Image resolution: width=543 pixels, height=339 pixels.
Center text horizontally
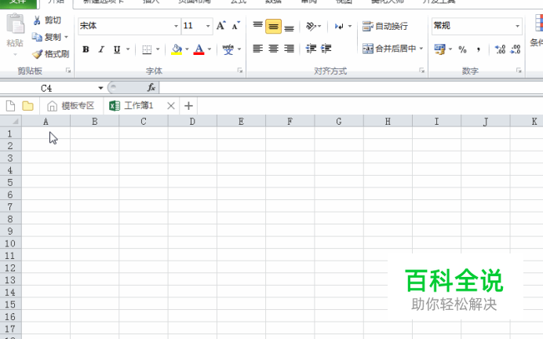(x=274, y=49)
